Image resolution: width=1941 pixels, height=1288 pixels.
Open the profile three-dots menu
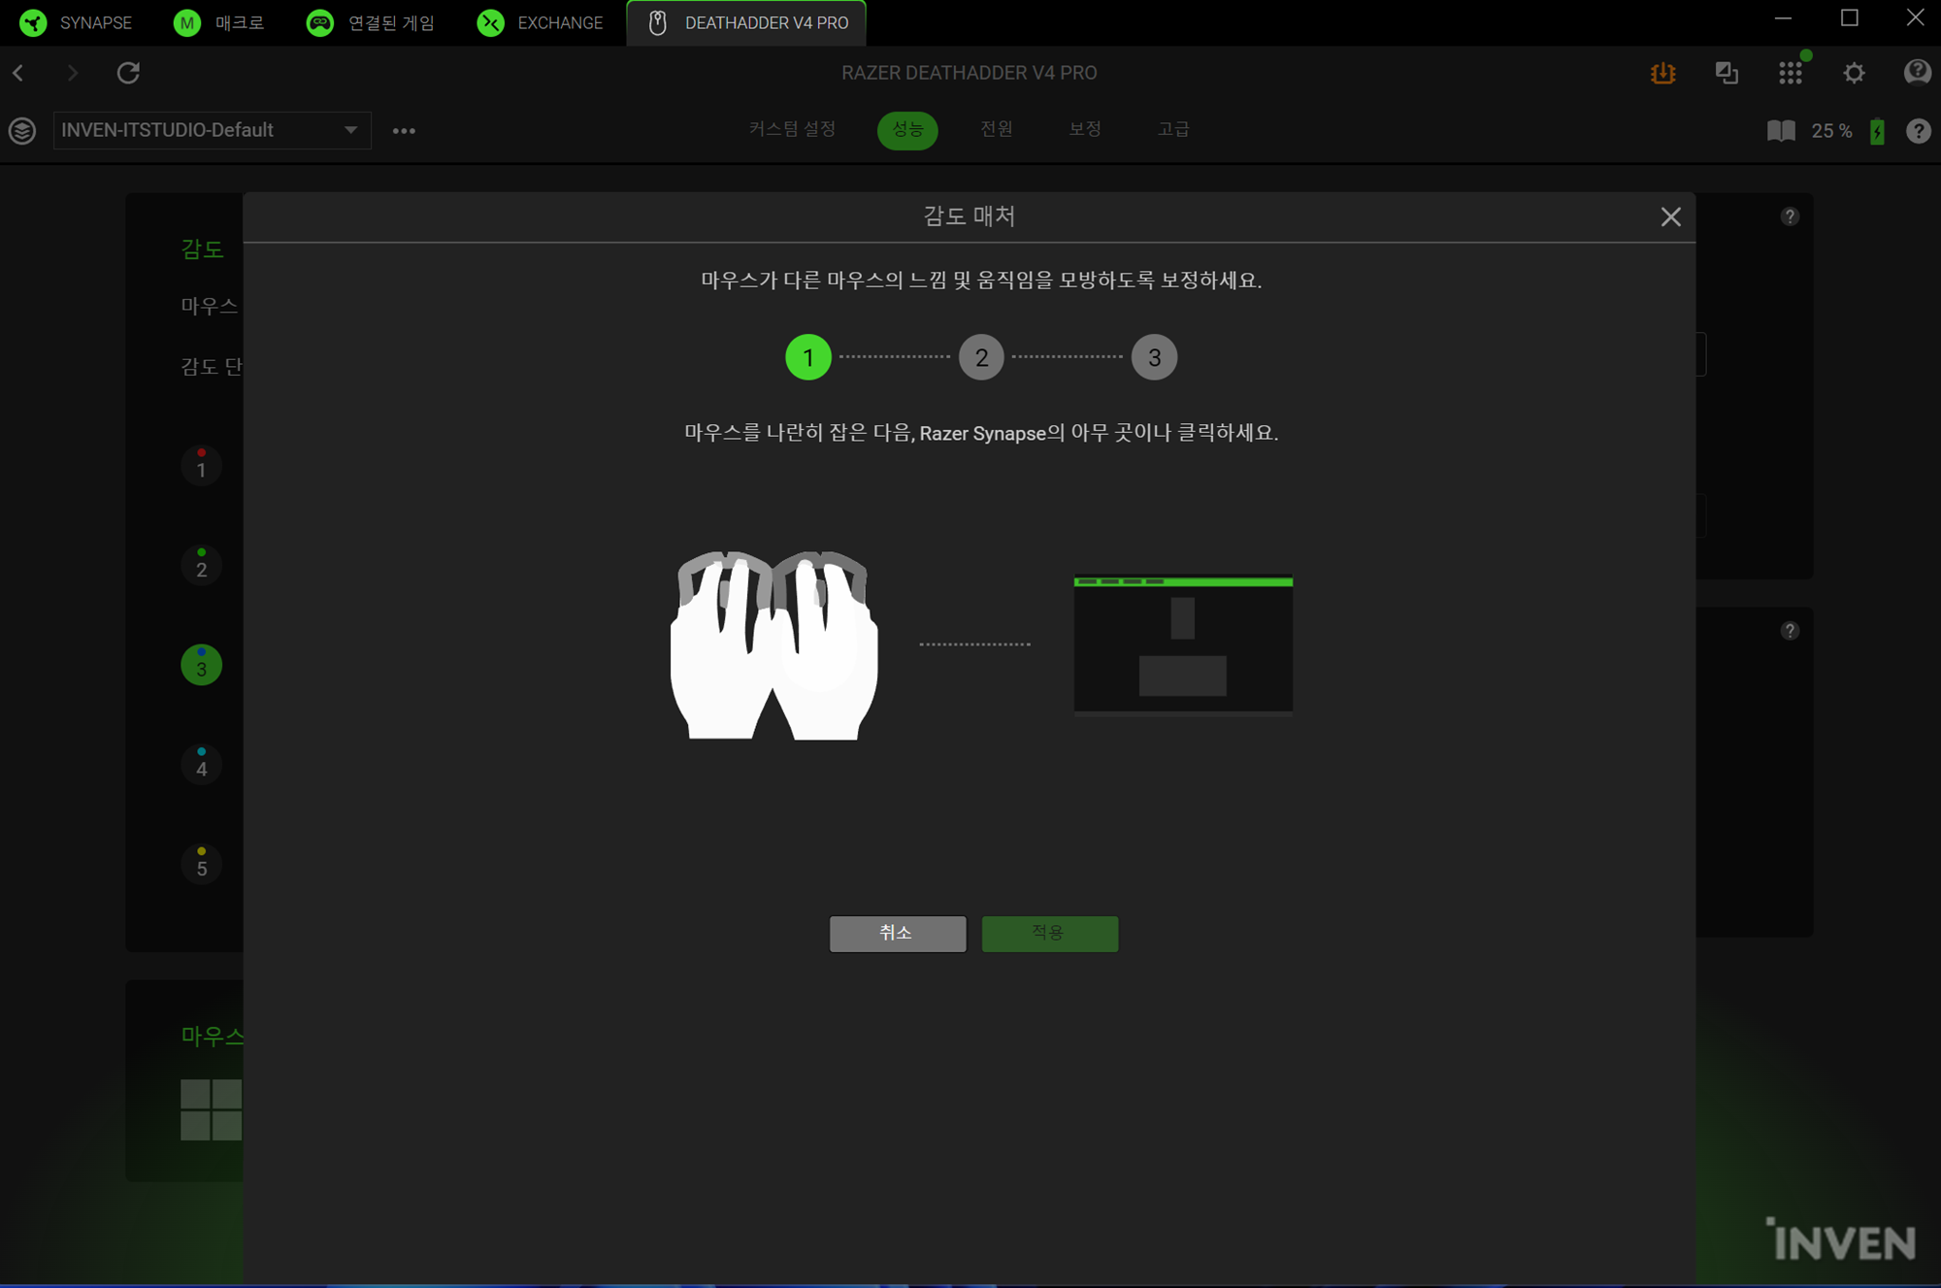(404, 131)
